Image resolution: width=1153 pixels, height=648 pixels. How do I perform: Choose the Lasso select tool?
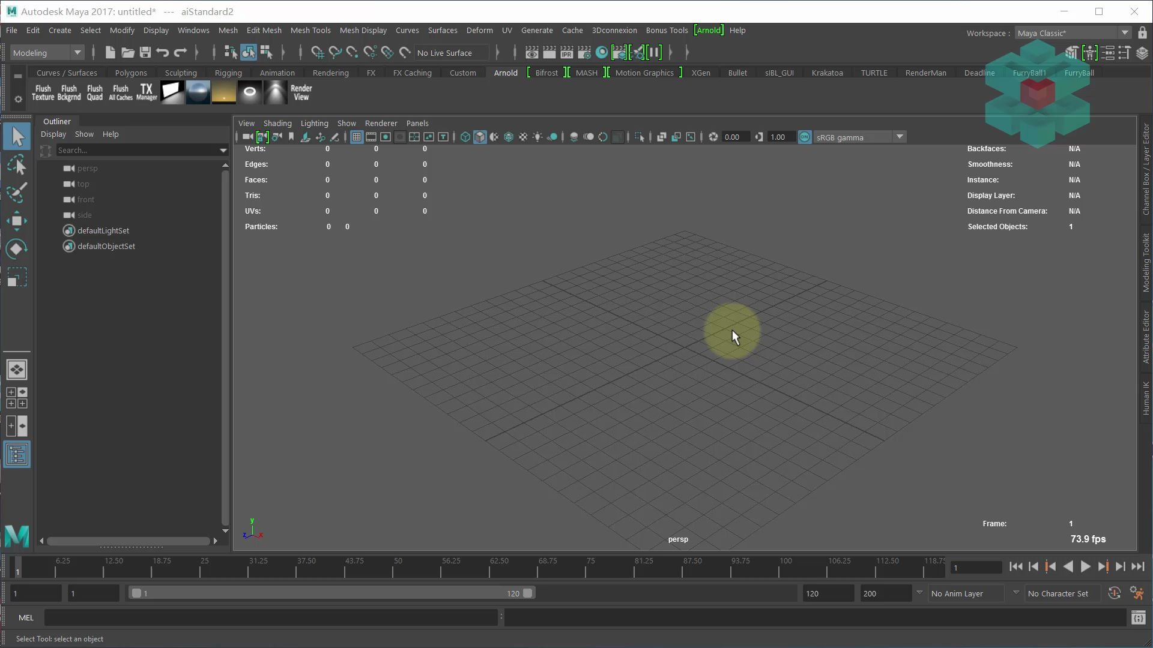(17, 165)
